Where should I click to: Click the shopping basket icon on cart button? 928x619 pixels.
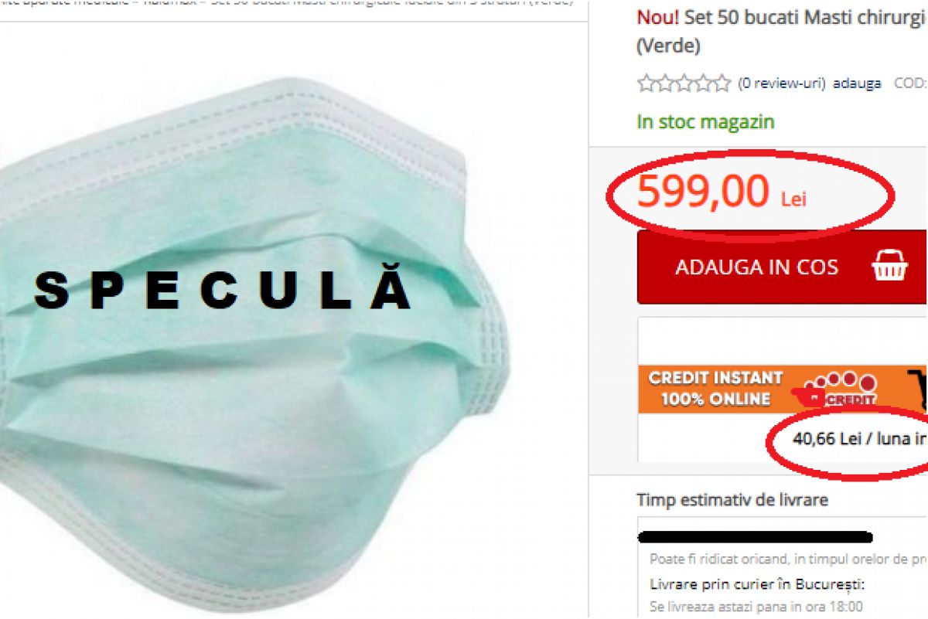(x=889, y=267)
